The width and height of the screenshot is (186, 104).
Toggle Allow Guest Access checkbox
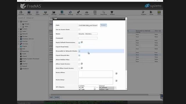[79, 64]
